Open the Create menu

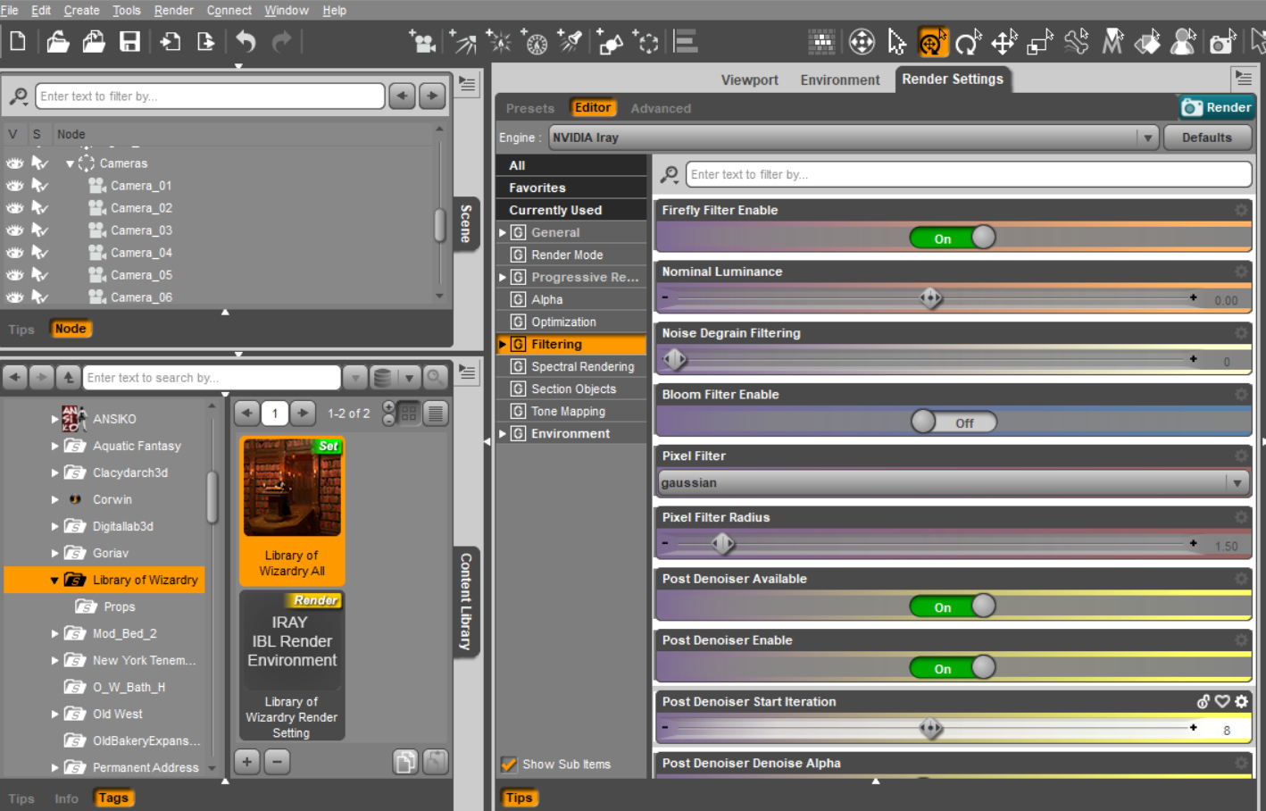tap(81, 10)
